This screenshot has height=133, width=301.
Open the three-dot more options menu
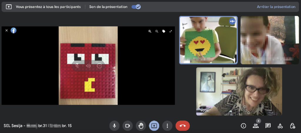pos(167,126)
